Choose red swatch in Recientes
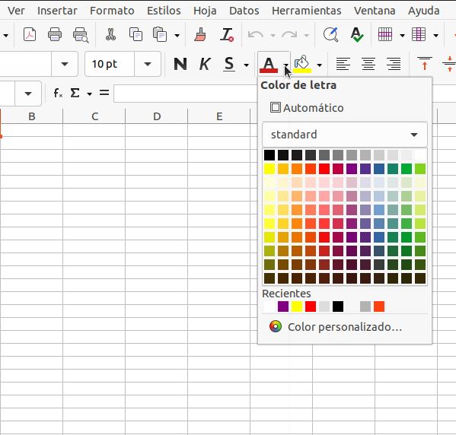The height and width of the screenshot is (435, 456). point(311,306)
